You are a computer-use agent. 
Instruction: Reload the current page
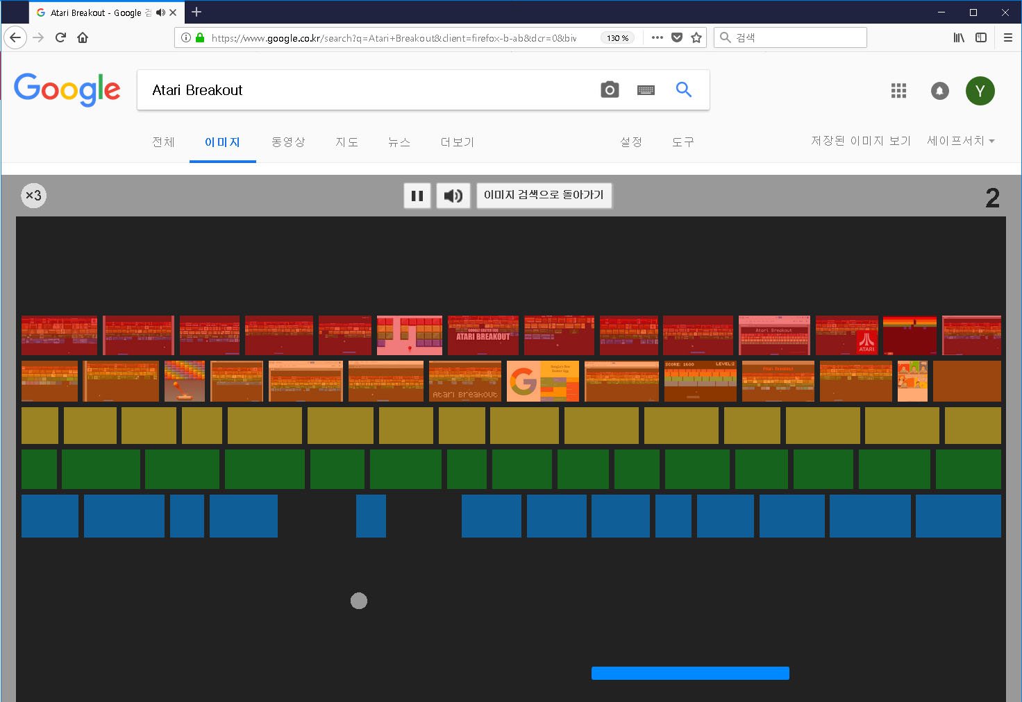coord(60,37)
